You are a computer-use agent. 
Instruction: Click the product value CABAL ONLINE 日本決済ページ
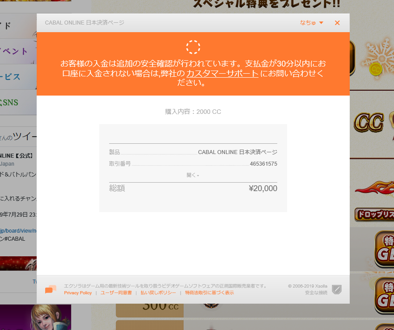(x=237, y=152)
